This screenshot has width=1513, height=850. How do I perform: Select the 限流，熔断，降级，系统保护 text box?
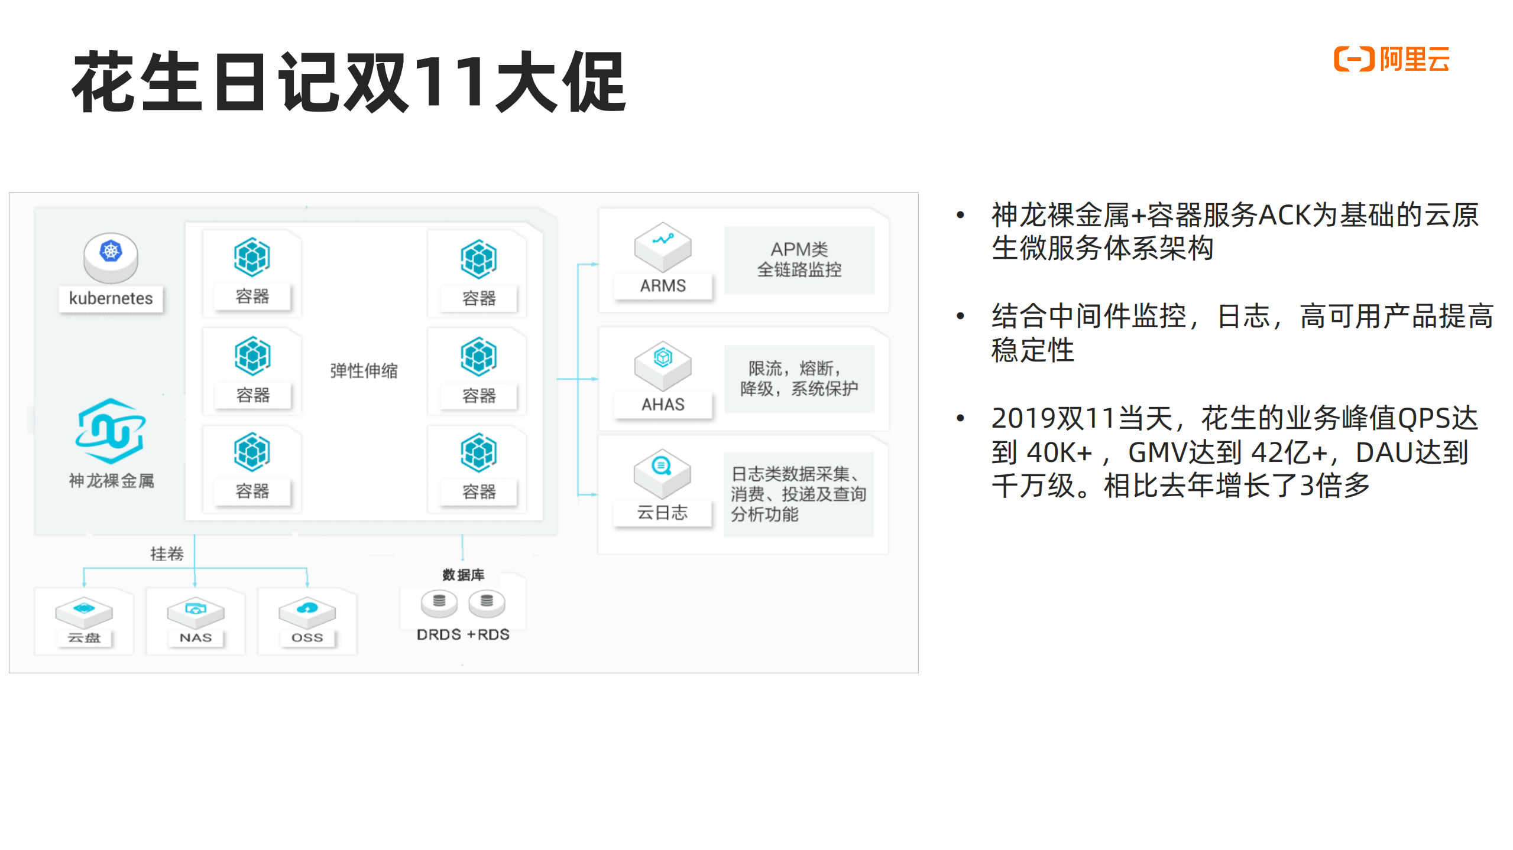pyautogui.click(x=803, y=378)
